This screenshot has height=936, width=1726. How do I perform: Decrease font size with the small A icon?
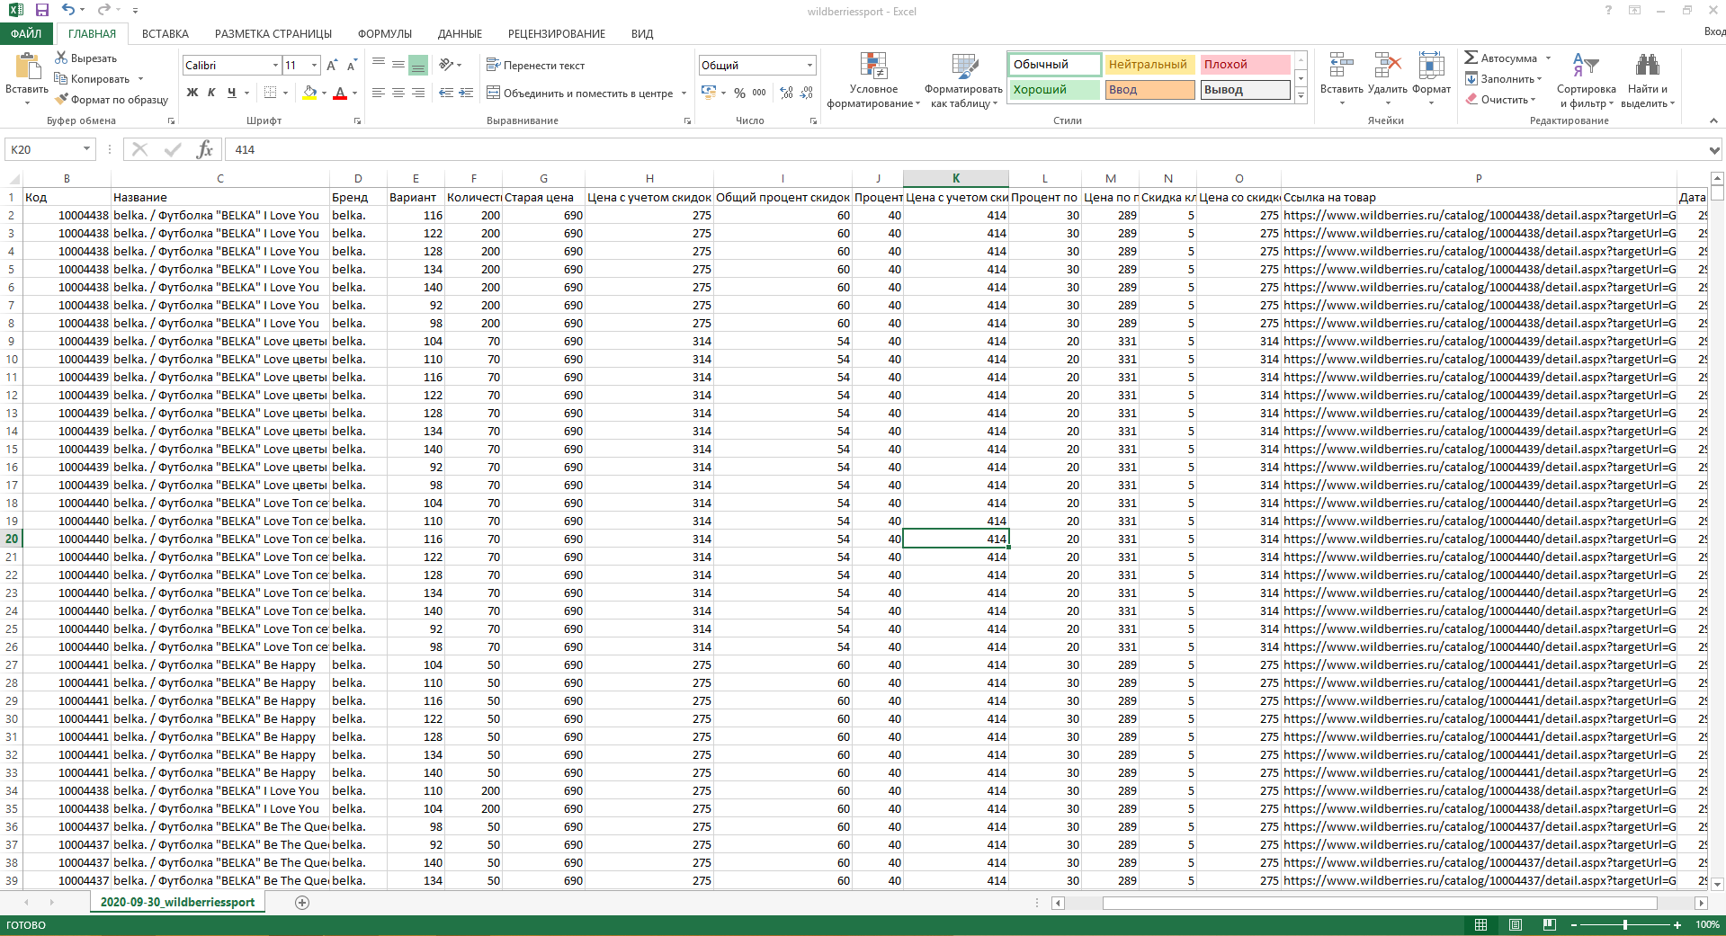pos(352,65)
